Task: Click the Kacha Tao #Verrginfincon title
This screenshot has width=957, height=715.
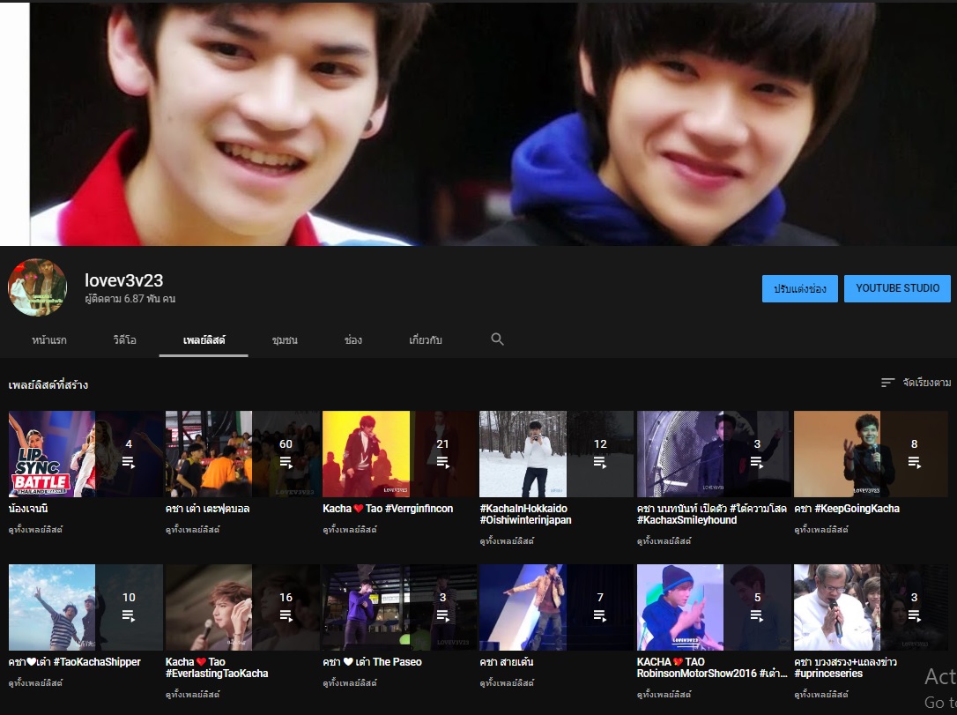Action: click(388, 509)
